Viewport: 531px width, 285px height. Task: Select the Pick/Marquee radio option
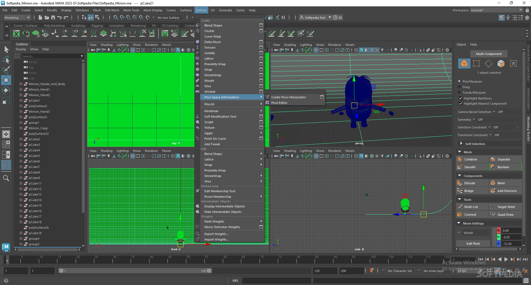[459, 81]
